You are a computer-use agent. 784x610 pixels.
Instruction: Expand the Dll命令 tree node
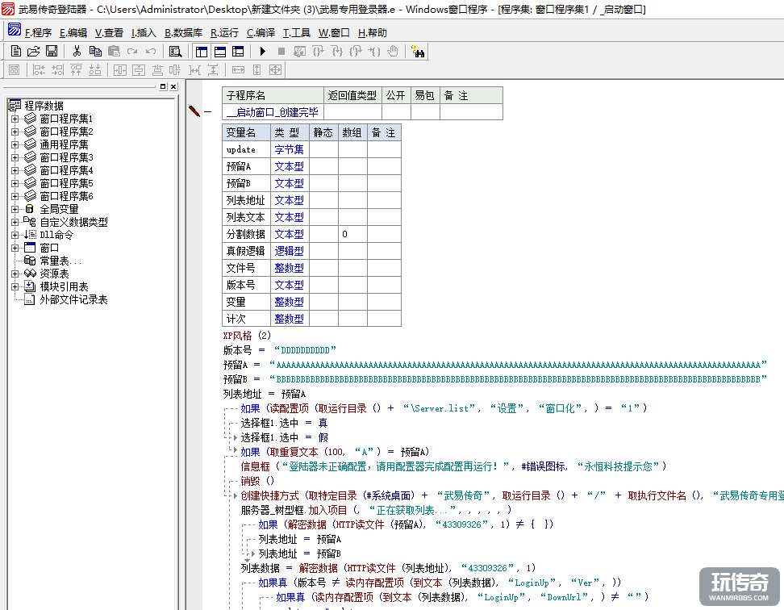(x=15, y=236)
